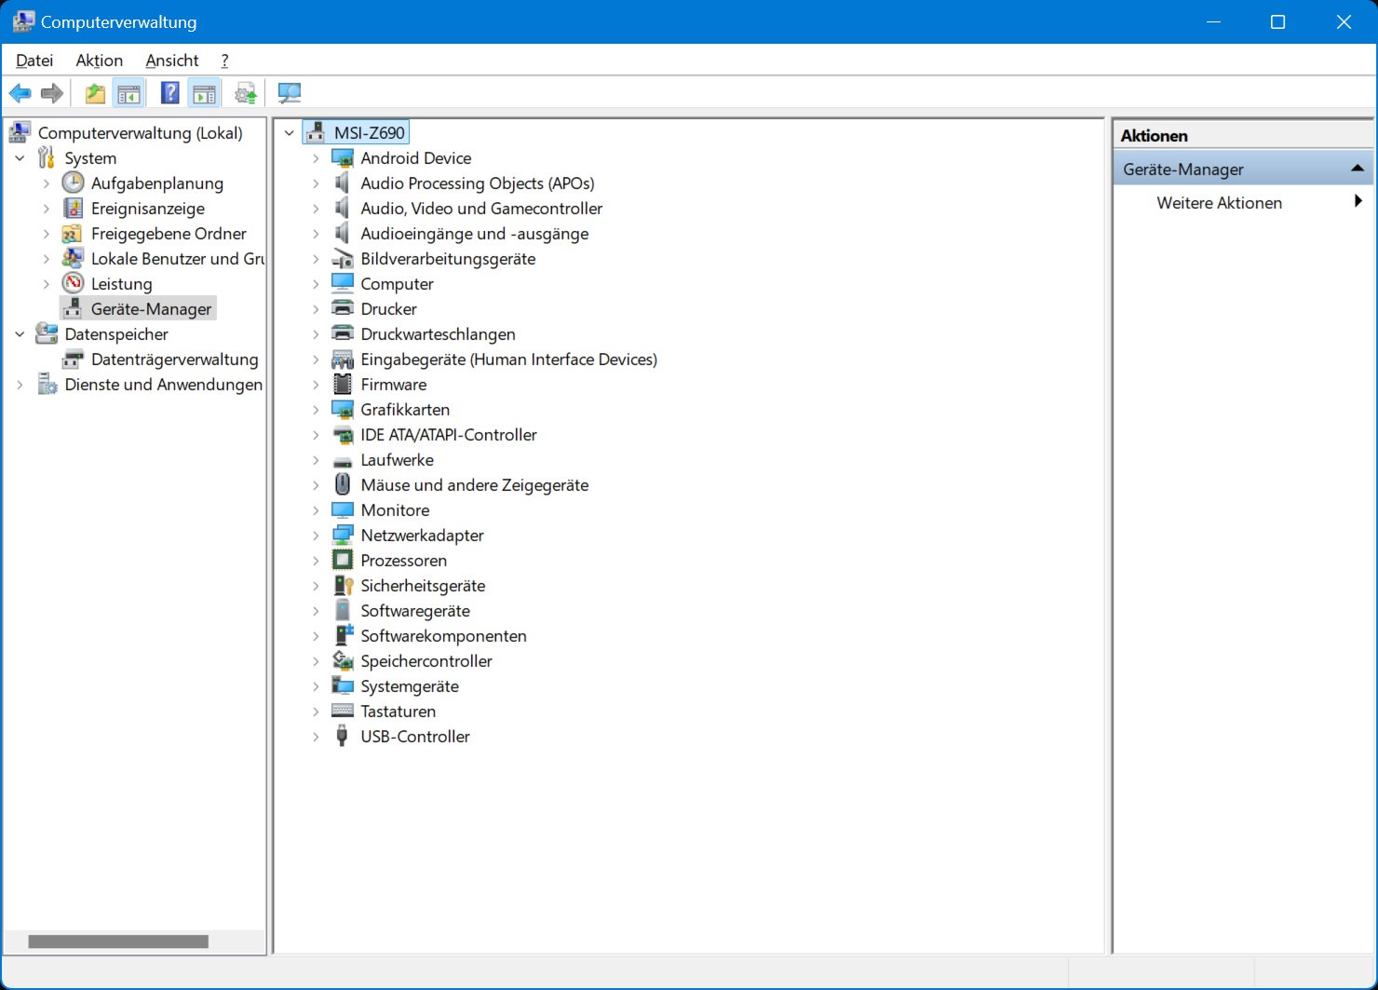This screenshot has width=1378, height=990.
Task: Click the Ereignisanzeige event viewer icon
Action: (73, 209)
